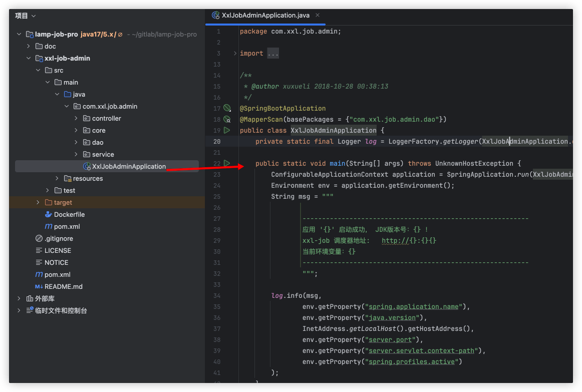
Task: Close the XxlJobAdminApplication.java tab
Action: [x=318, y=16]
